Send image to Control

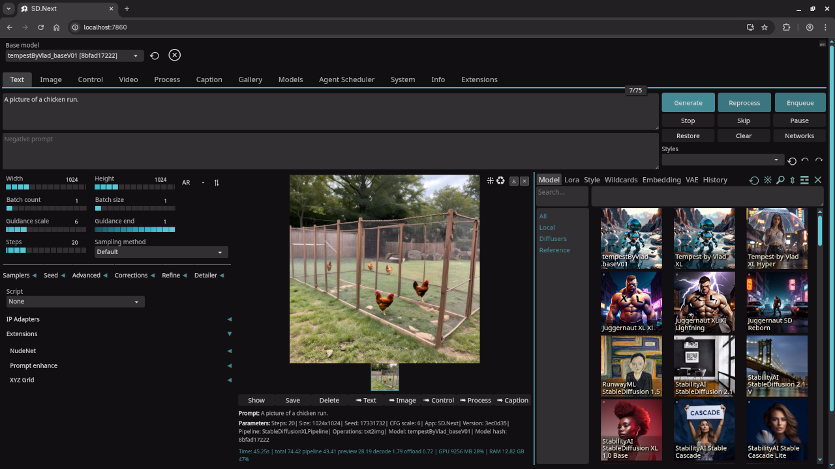tap(439, 401)
